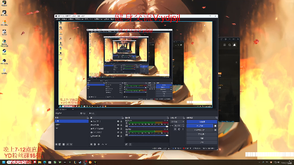Add a new scene with the plus icon
Image resolution: width=294 pixels, height=165 pixels.
coord(56,144)
